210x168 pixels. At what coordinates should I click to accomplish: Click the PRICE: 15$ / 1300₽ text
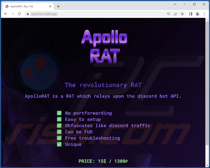(103, 161)
